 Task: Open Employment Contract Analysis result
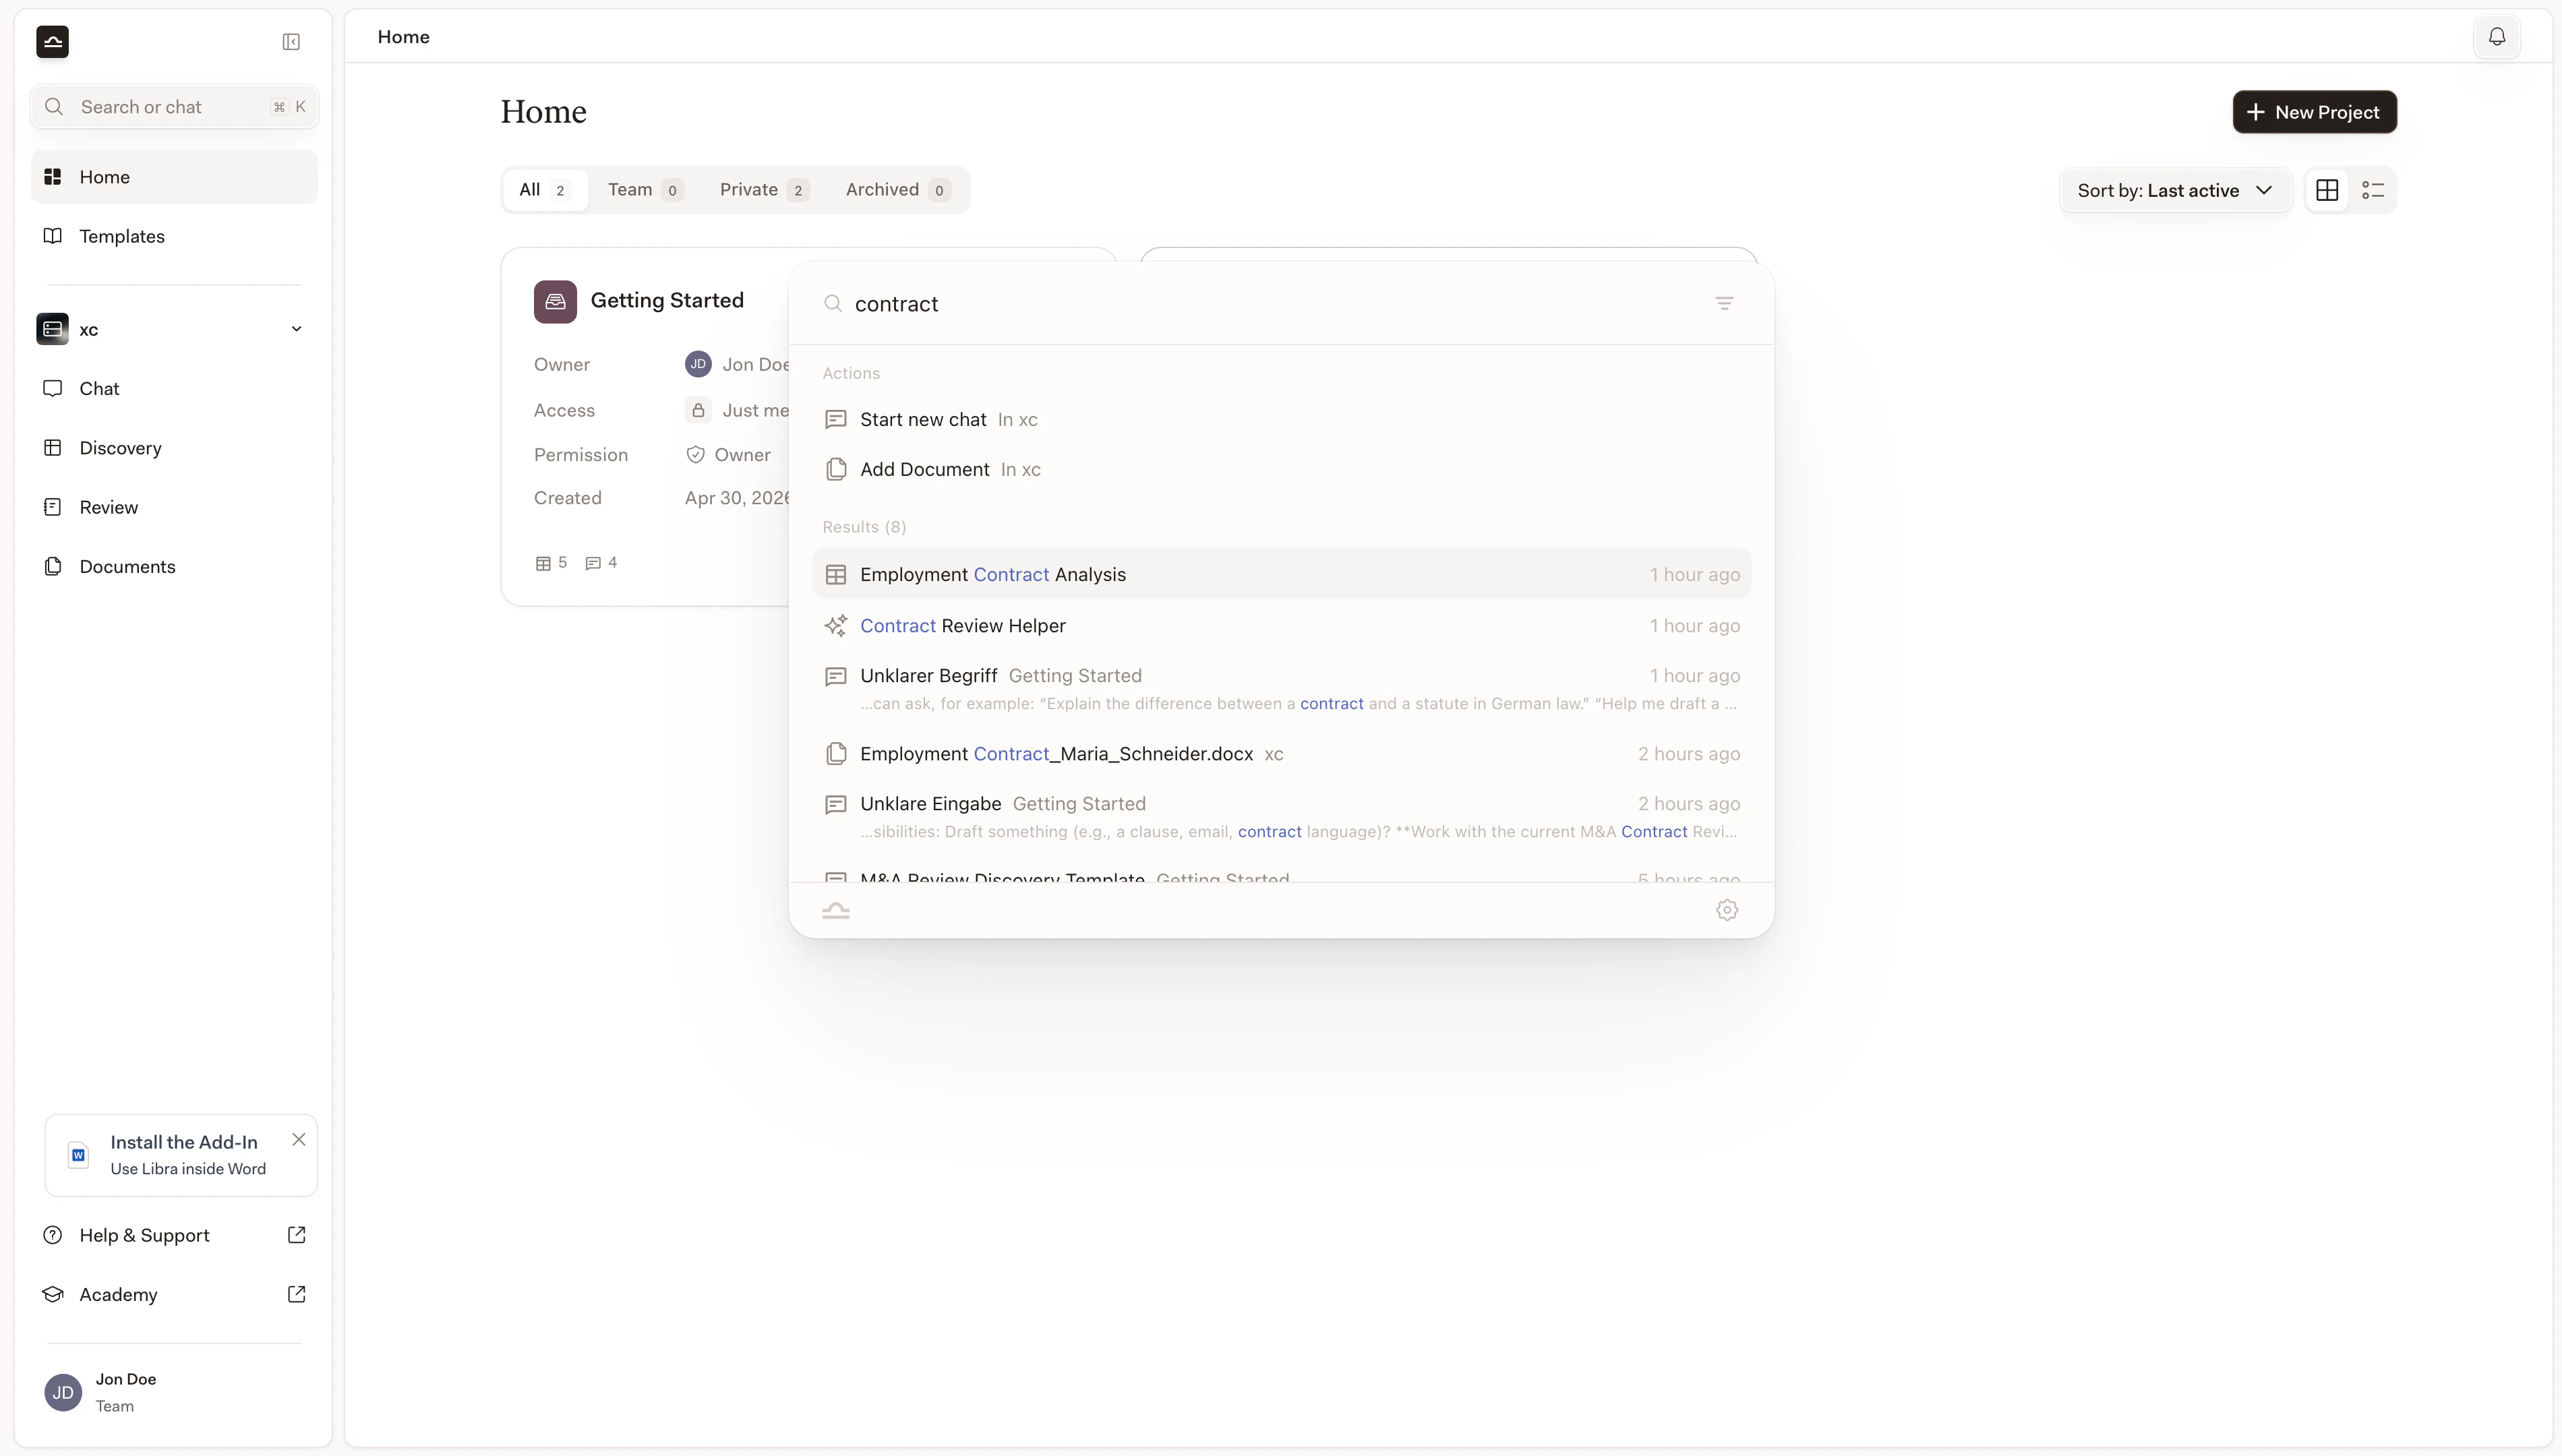pyautogui.click(x=1281, y=574)
